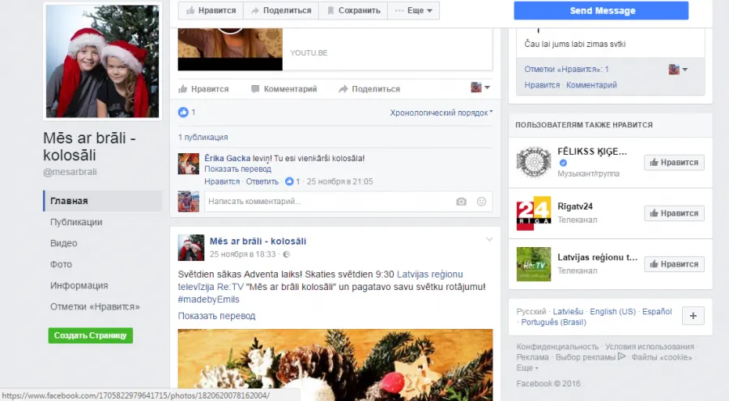Click the Нравится button in top action bar
The height and width of the screenshot is (401, 729).
point(211,11)
